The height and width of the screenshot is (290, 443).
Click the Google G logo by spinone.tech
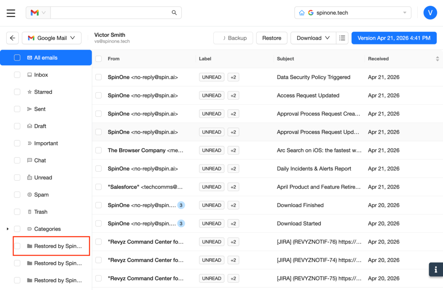[x=311, y=13]
